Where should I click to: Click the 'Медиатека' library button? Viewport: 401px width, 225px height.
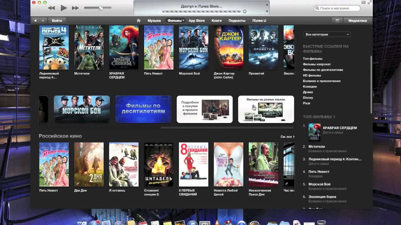click(357, 20)
